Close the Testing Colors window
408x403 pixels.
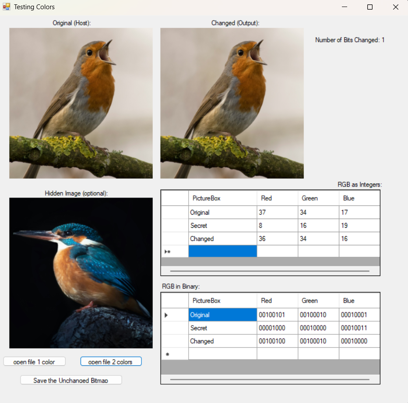point(395,7)
